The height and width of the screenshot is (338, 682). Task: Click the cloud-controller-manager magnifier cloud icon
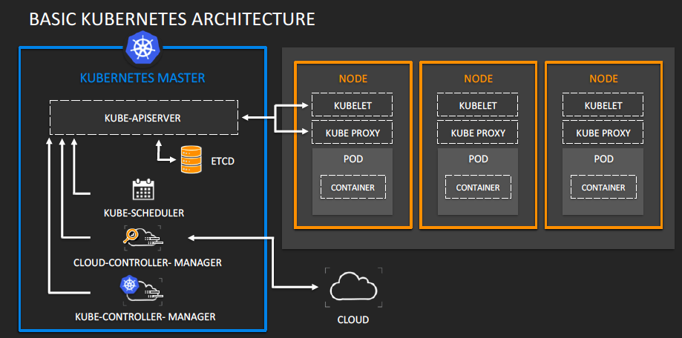(143, 238)
